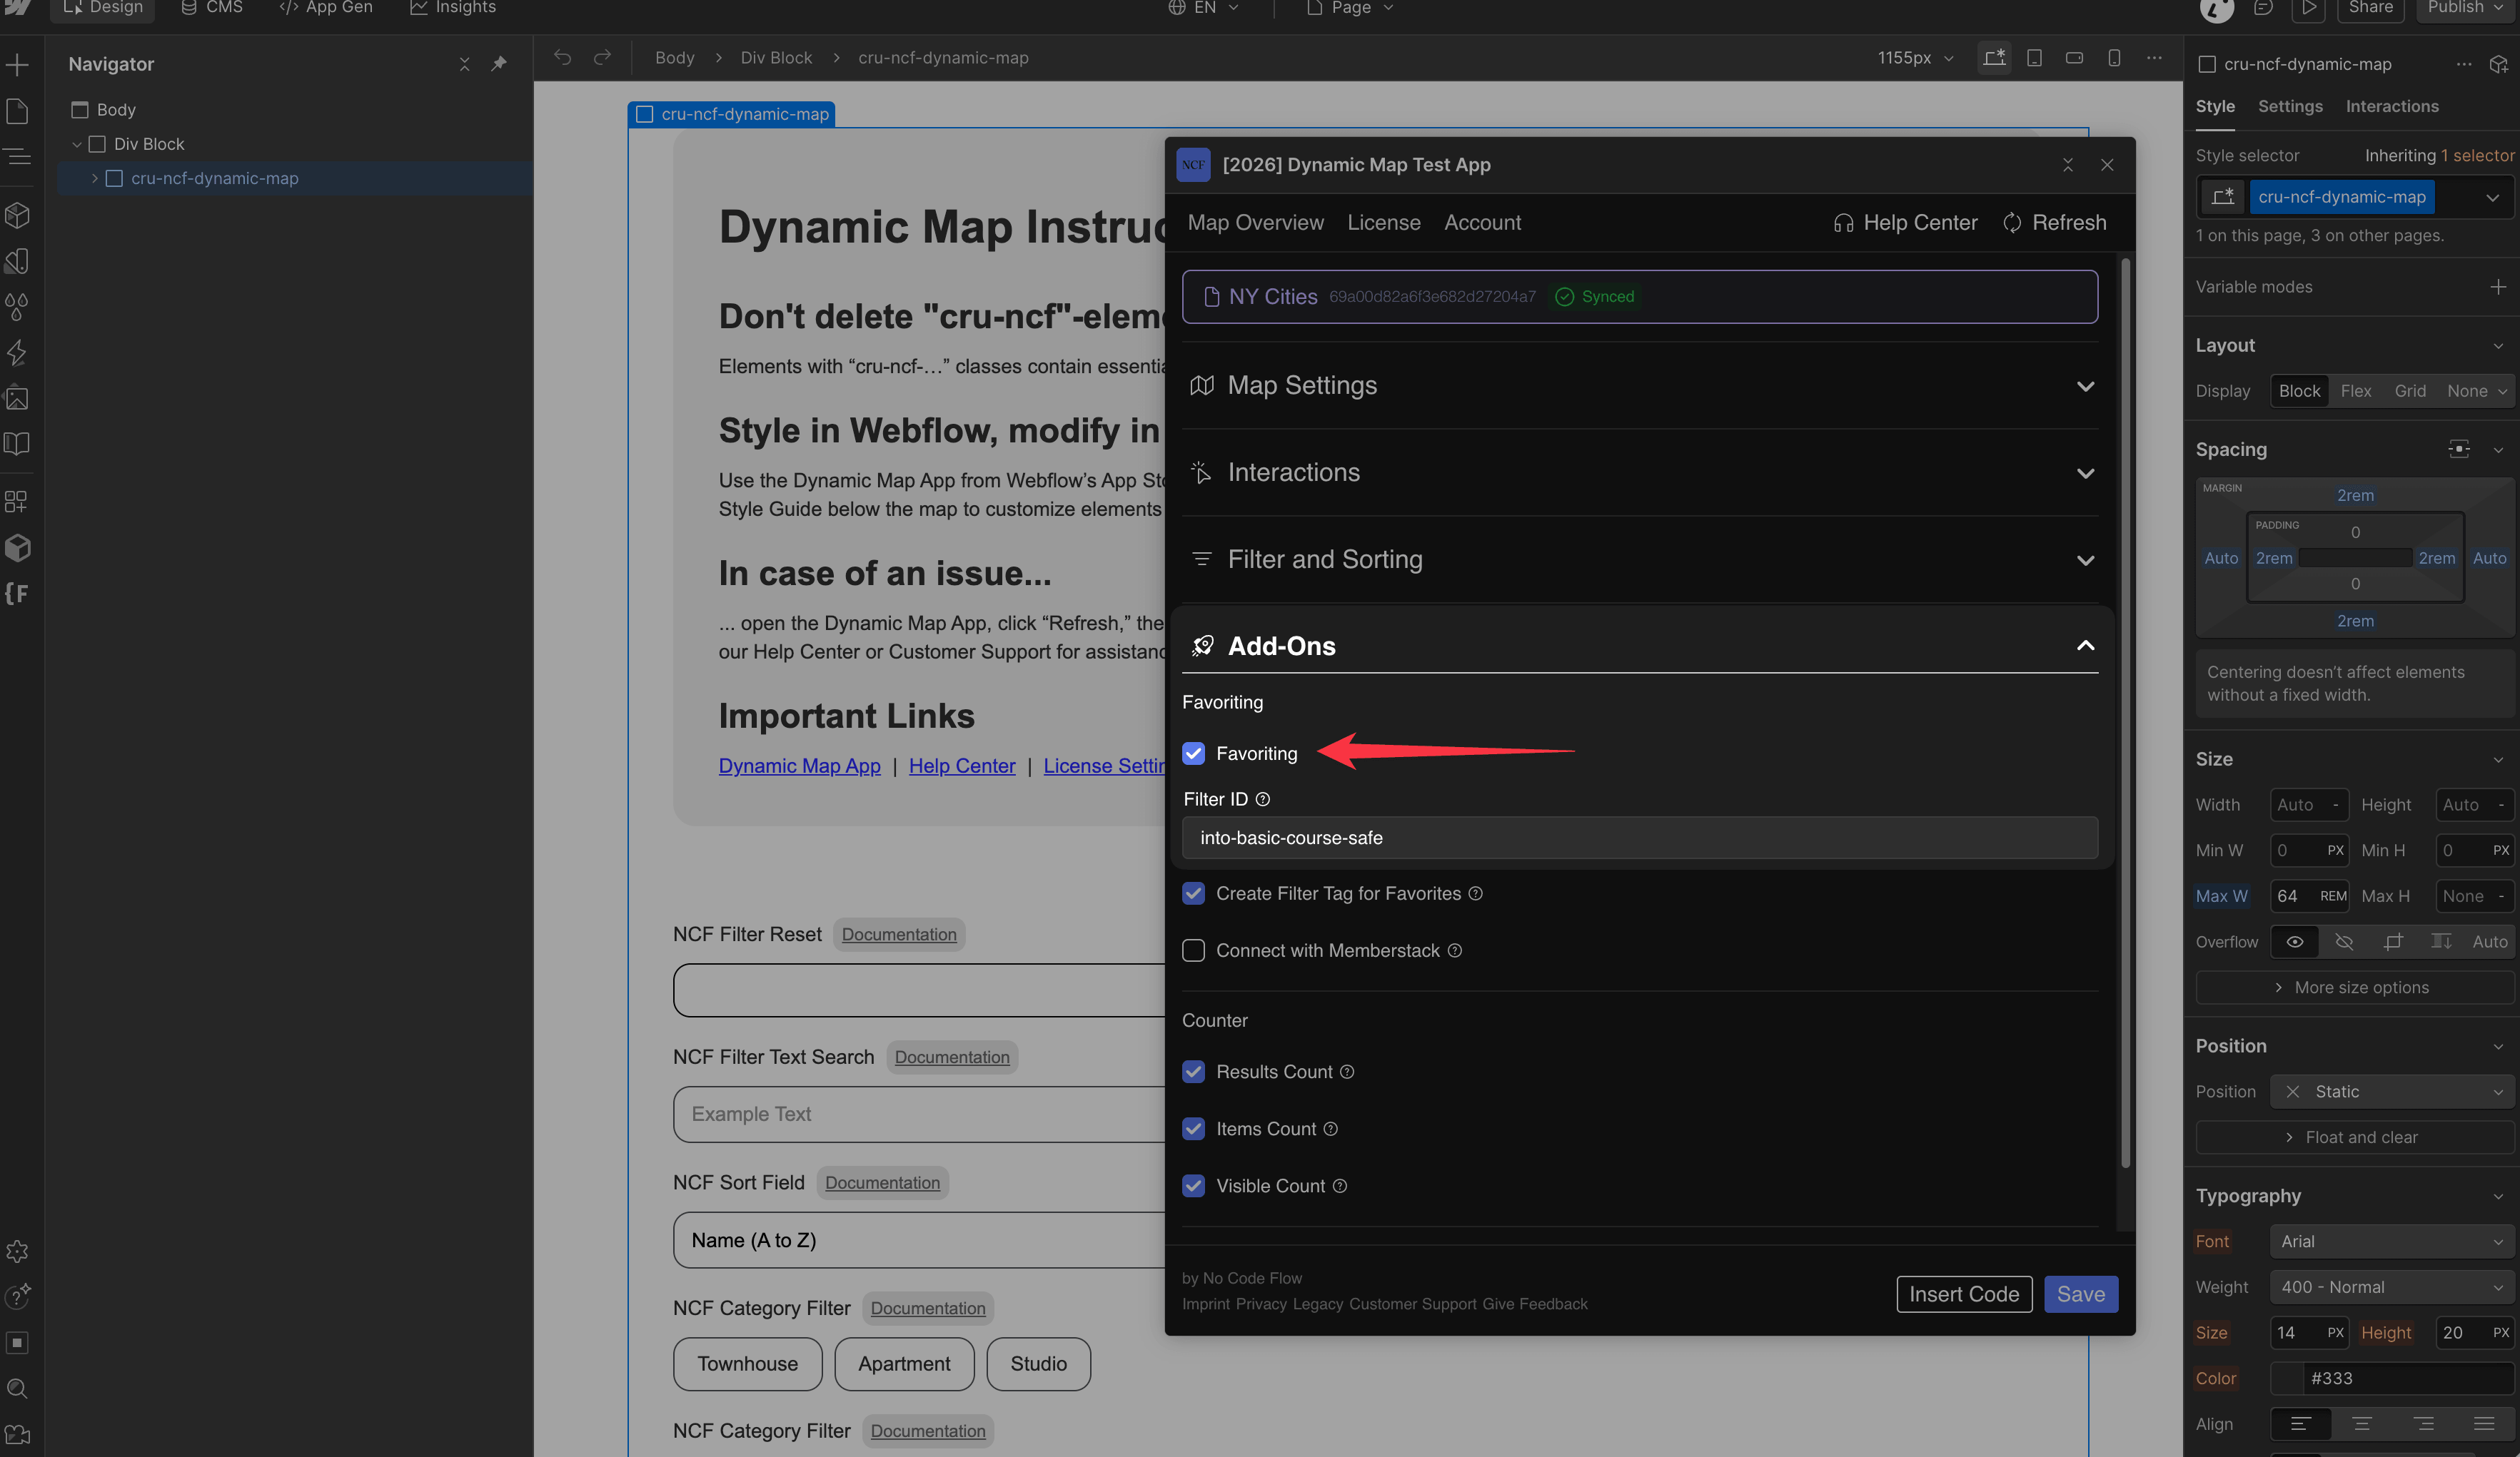Create component from element cube icon
This screenshot has height=1457, width=2520.
pos(2498,64)
